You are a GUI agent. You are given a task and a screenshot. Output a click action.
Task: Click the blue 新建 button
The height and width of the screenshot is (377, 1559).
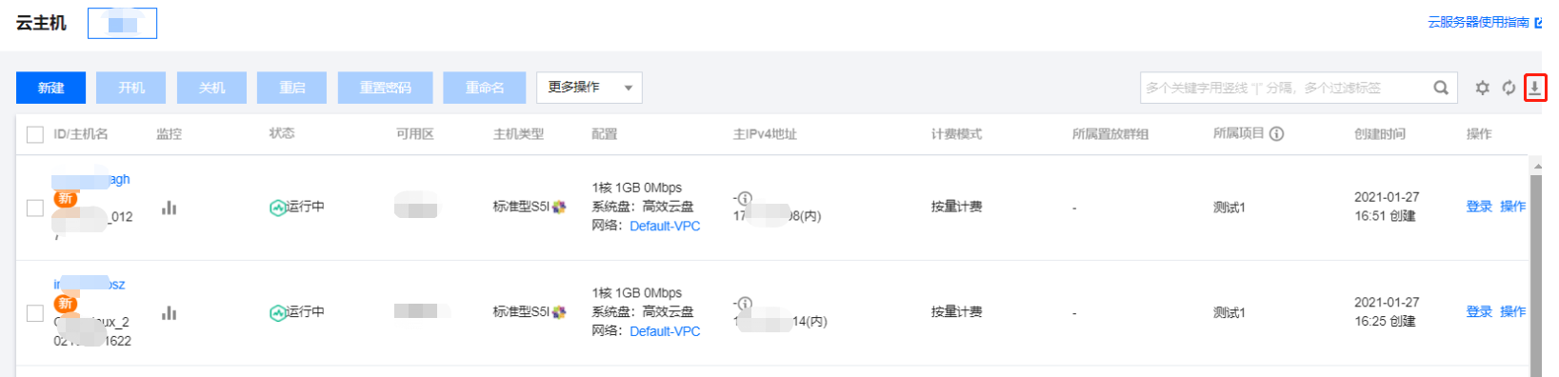pyautogui.click(x=51, y=88)
